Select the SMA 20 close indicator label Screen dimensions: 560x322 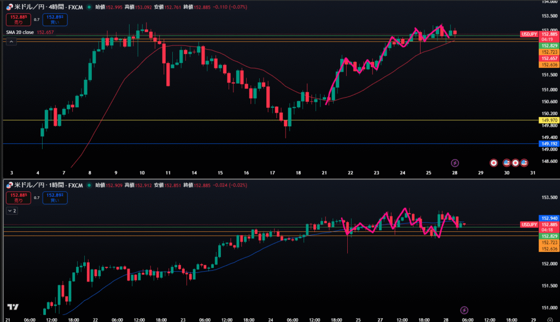(x=20, y=32)
